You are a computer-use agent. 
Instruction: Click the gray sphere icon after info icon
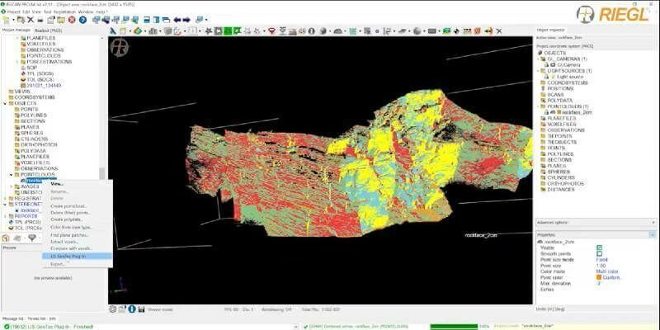pos(323,31)
